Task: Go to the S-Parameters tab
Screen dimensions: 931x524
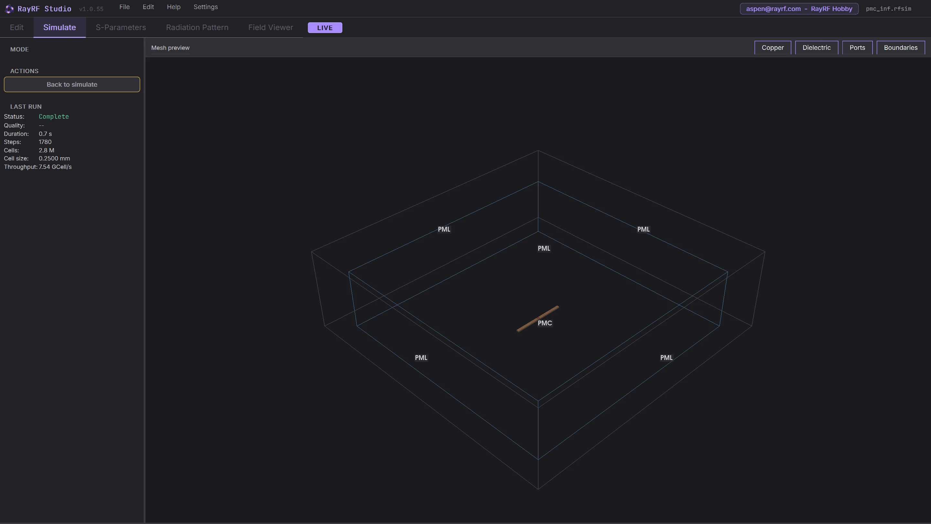Action: tap(121, 27)
